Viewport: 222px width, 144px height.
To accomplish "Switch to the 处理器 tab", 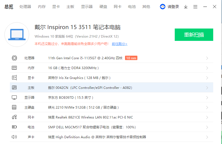I will tap(25, 7).
